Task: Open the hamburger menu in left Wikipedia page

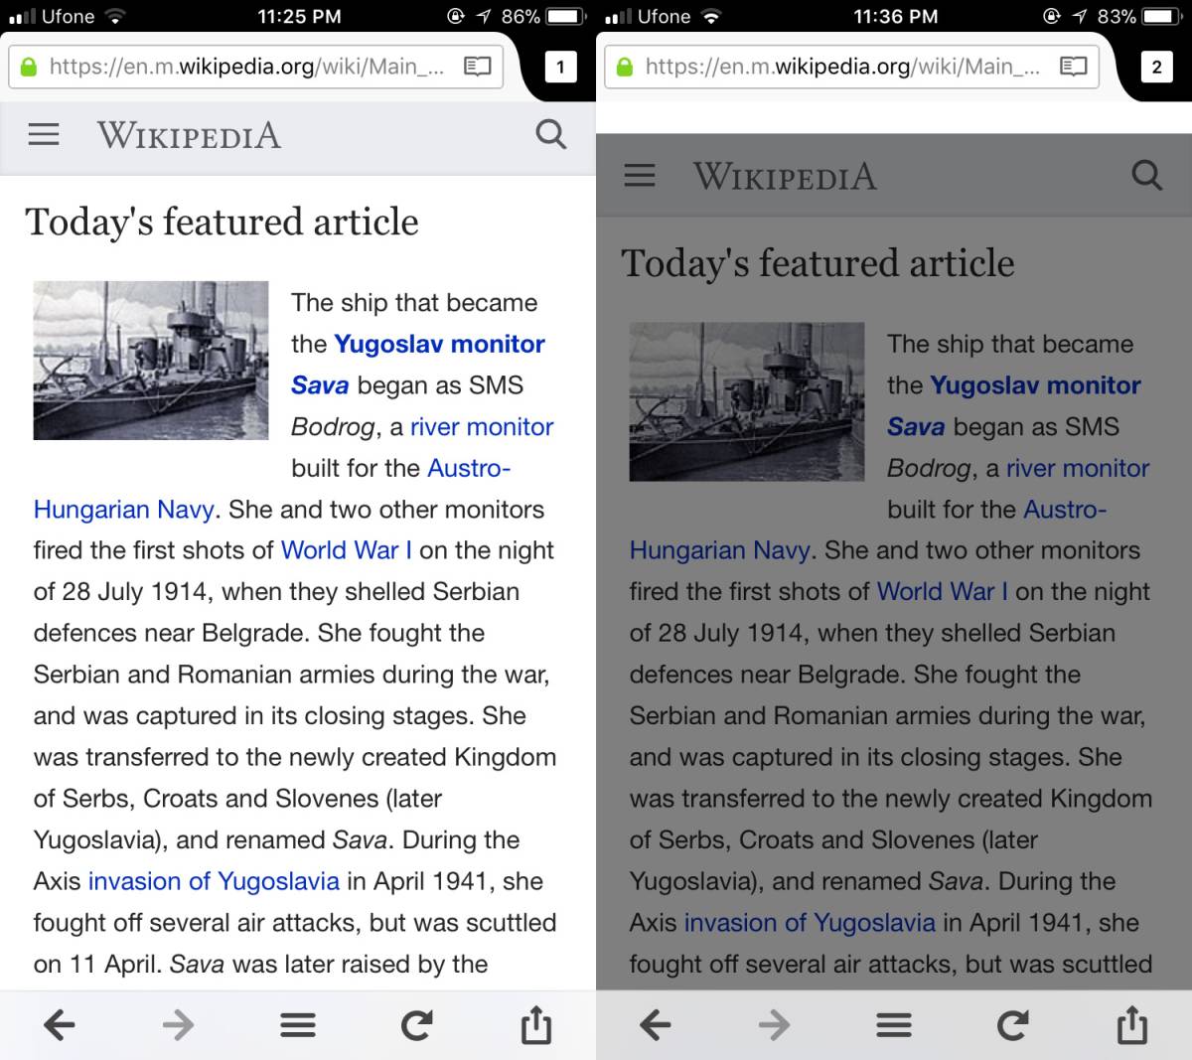Action: pyautogui.click(x=44, y=134)
